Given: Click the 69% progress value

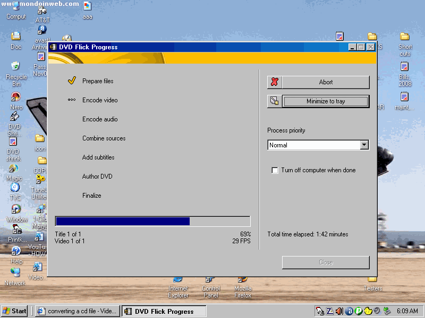Looking at the screenshot, I should pos(245,234).
